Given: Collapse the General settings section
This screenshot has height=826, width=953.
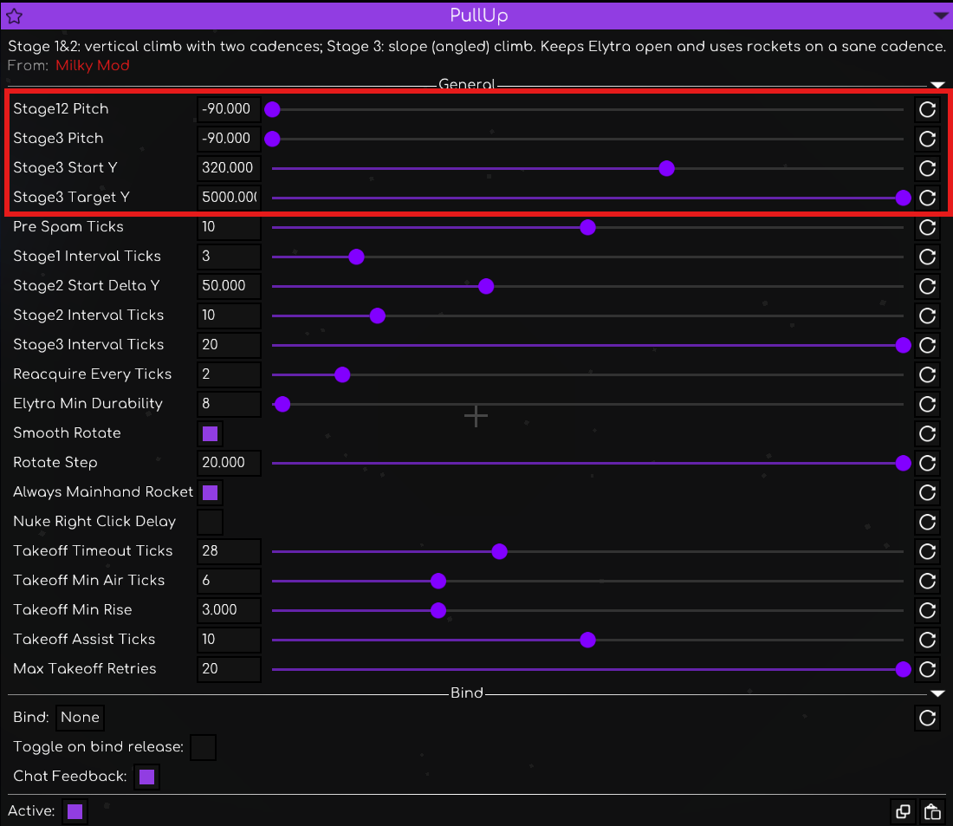Looking at the screenshot, I should [937, 85].
